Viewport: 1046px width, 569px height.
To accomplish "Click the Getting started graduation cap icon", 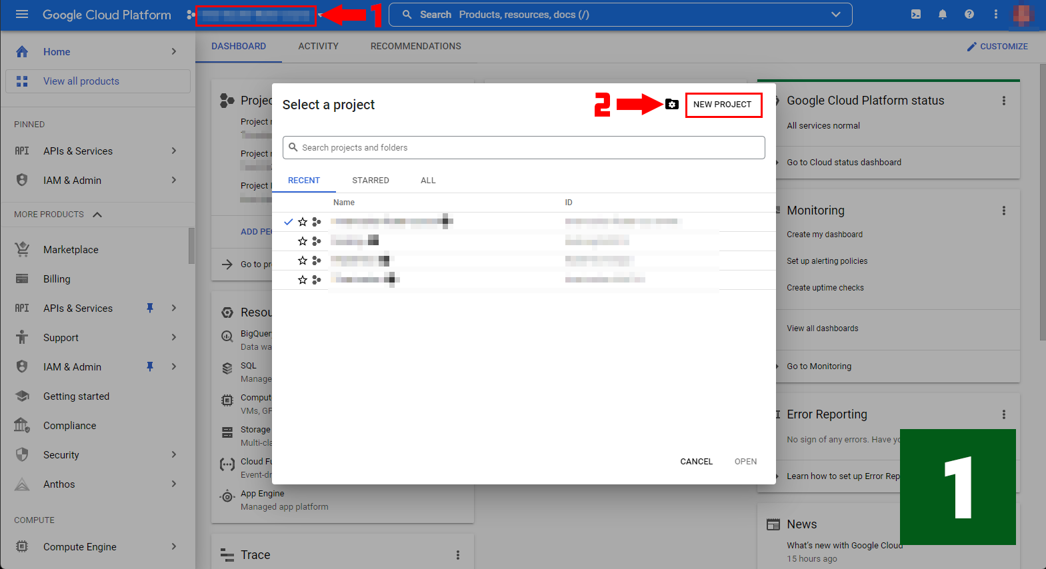I will 22,396.
